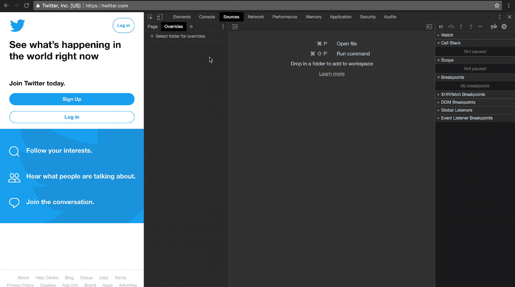The image size is (515, 287).
Task: Click the Sign Up button
Action: [x=72, y=99]
